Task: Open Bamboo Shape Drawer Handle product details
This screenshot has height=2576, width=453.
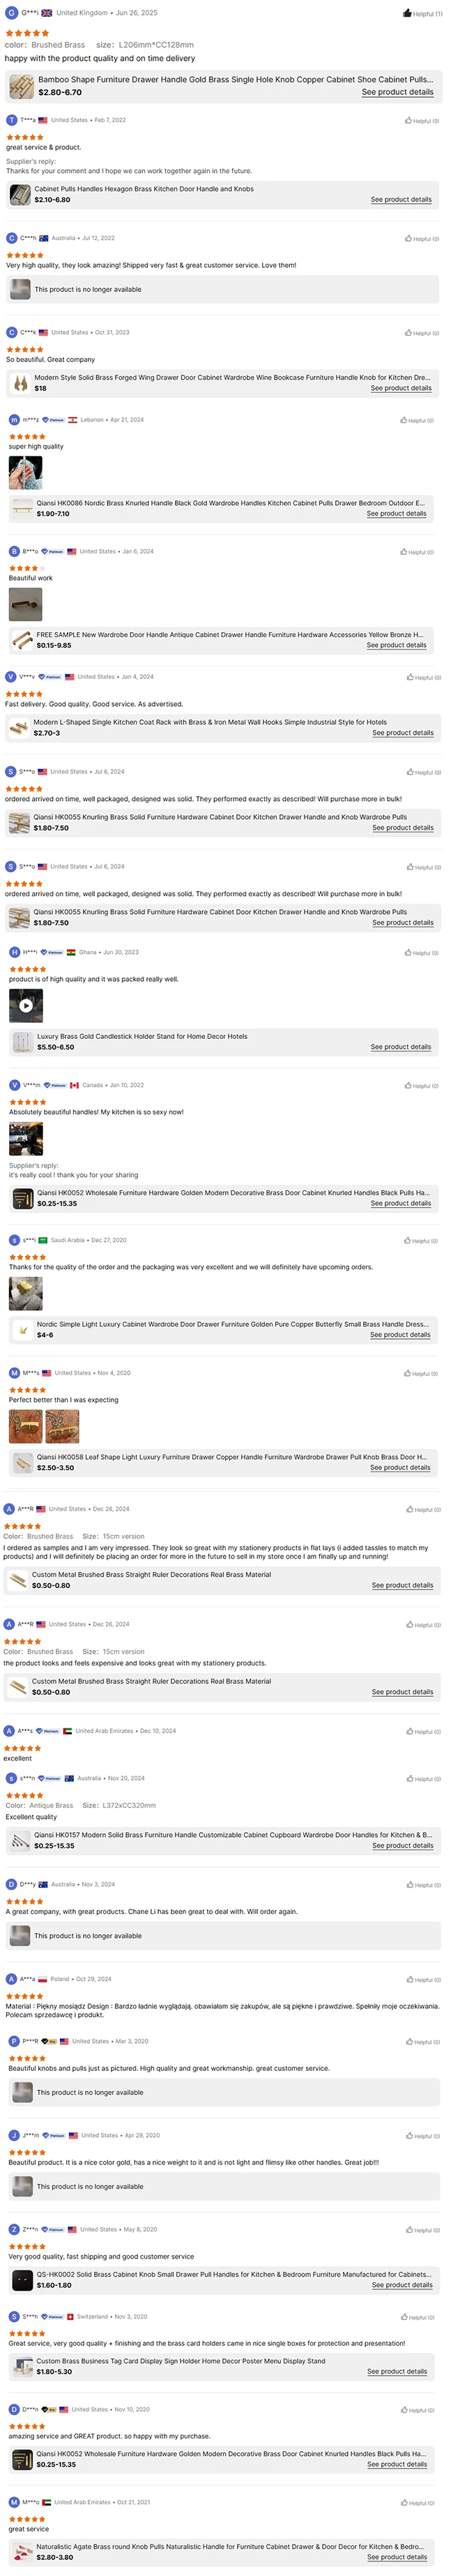Action: point(397,92)
